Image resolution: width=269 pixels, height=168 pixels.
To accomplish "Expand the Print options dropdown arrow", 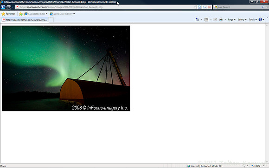I will click(225, 19).
